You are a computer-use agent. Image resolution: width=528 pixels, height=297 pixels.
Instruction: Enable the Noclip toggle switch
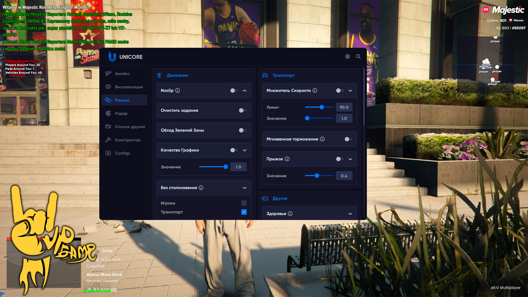234,90
